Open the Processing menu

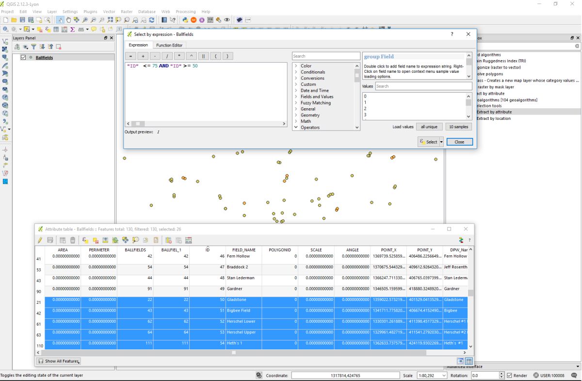(x=186, y=12)
